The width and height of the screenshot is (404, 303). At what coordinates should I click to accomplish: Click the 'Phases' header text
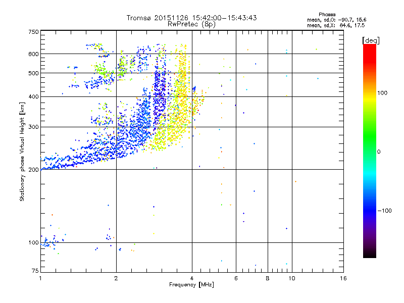(327, 15)
